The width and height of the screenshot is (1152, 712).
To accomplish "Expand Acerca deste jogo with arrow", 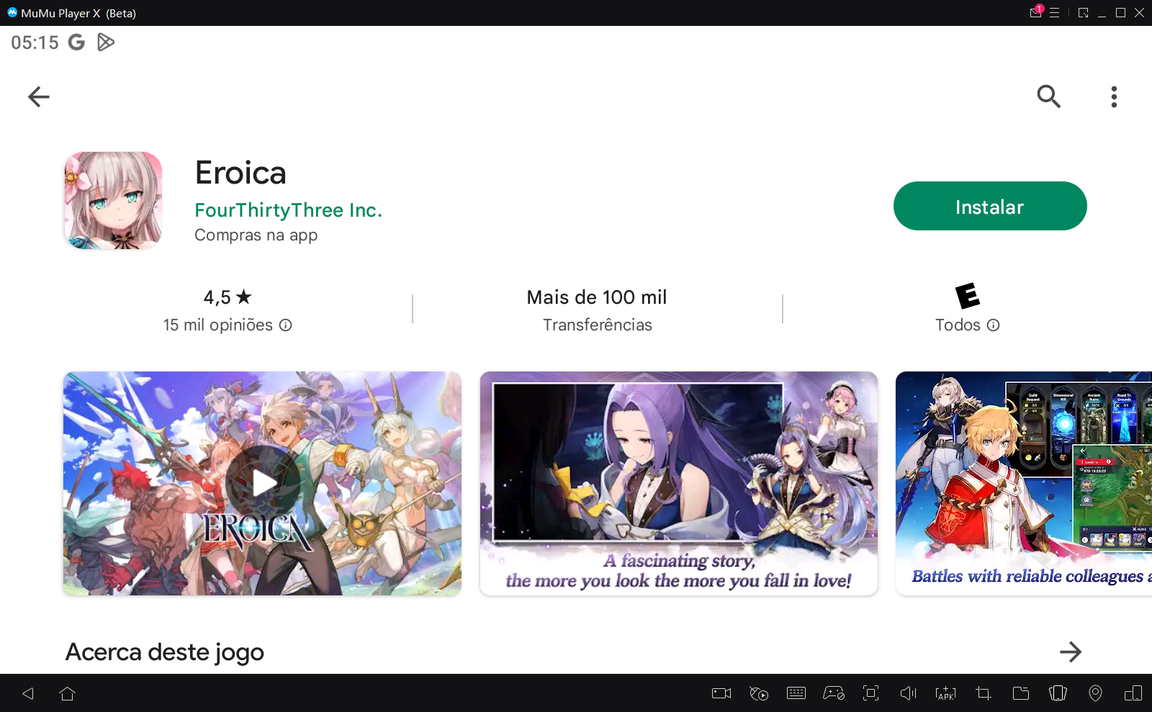I will click(1071, 652).
